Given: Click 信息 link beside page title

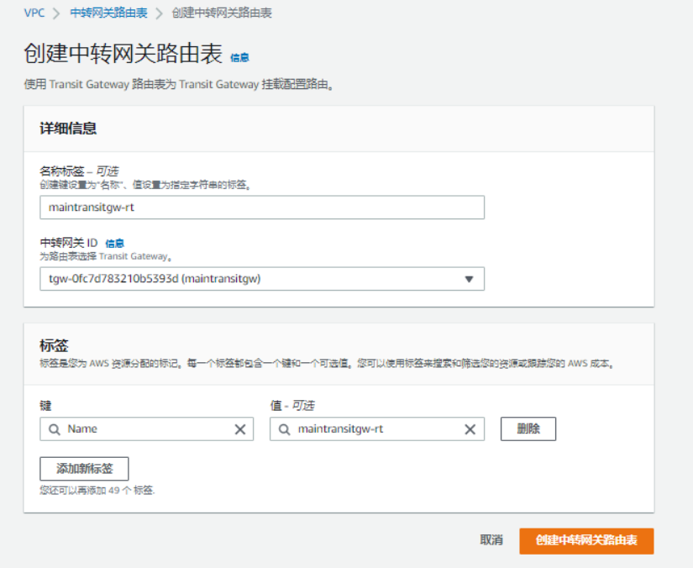Looking at the screenshot, I should pos(239,57).
